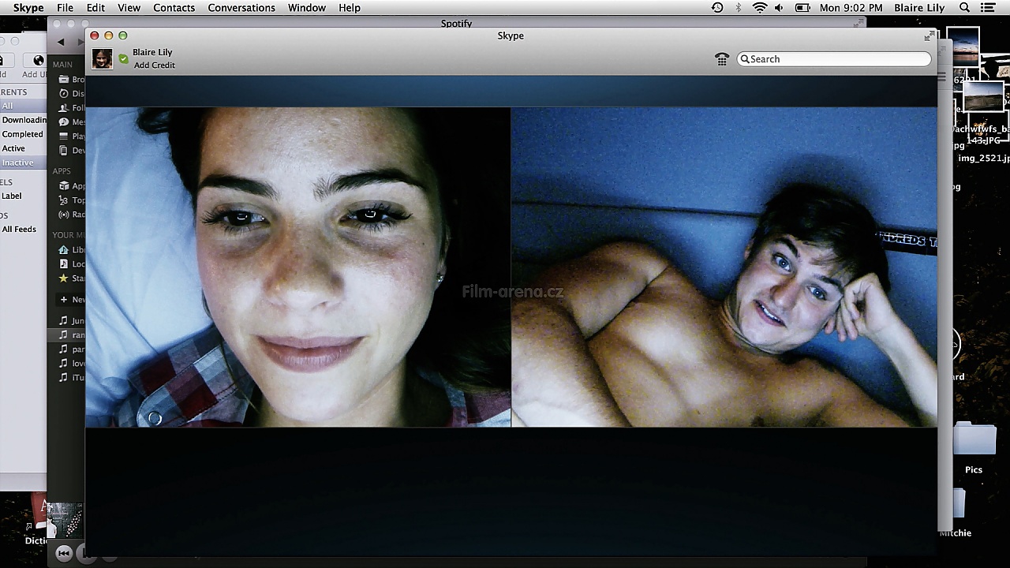The height and width of the screenshot is (568, 1010).
Task: Select the Completed torrents filter
Action: [22, 134]
